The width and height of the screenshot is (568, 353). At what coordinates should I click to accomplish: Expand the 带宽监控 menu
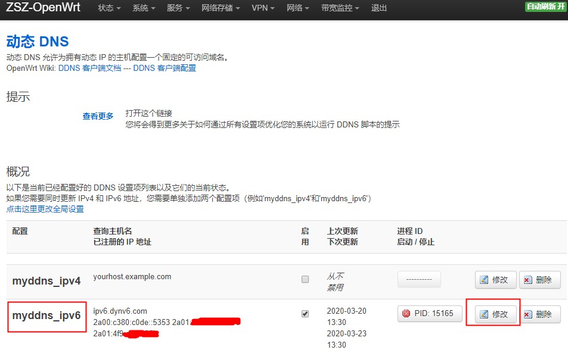pyautogui.click(x=340, y=8)
